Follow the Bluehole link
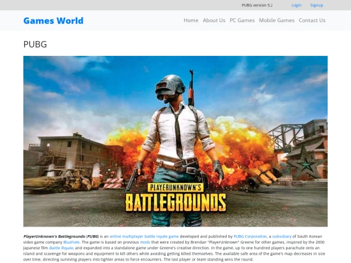This screenshot has height=263, width=351. click(71, 242)
